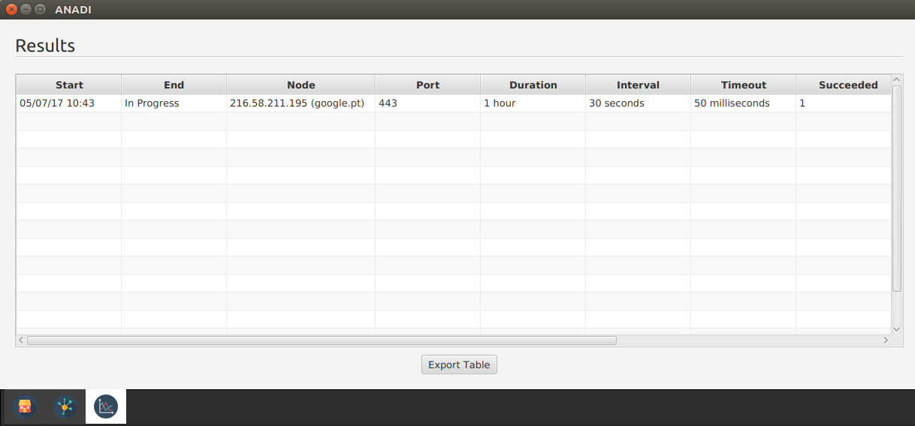Open the store icon in the bottom bar
The height and width of the screenshot is (426, 915).
pos(25,407)
